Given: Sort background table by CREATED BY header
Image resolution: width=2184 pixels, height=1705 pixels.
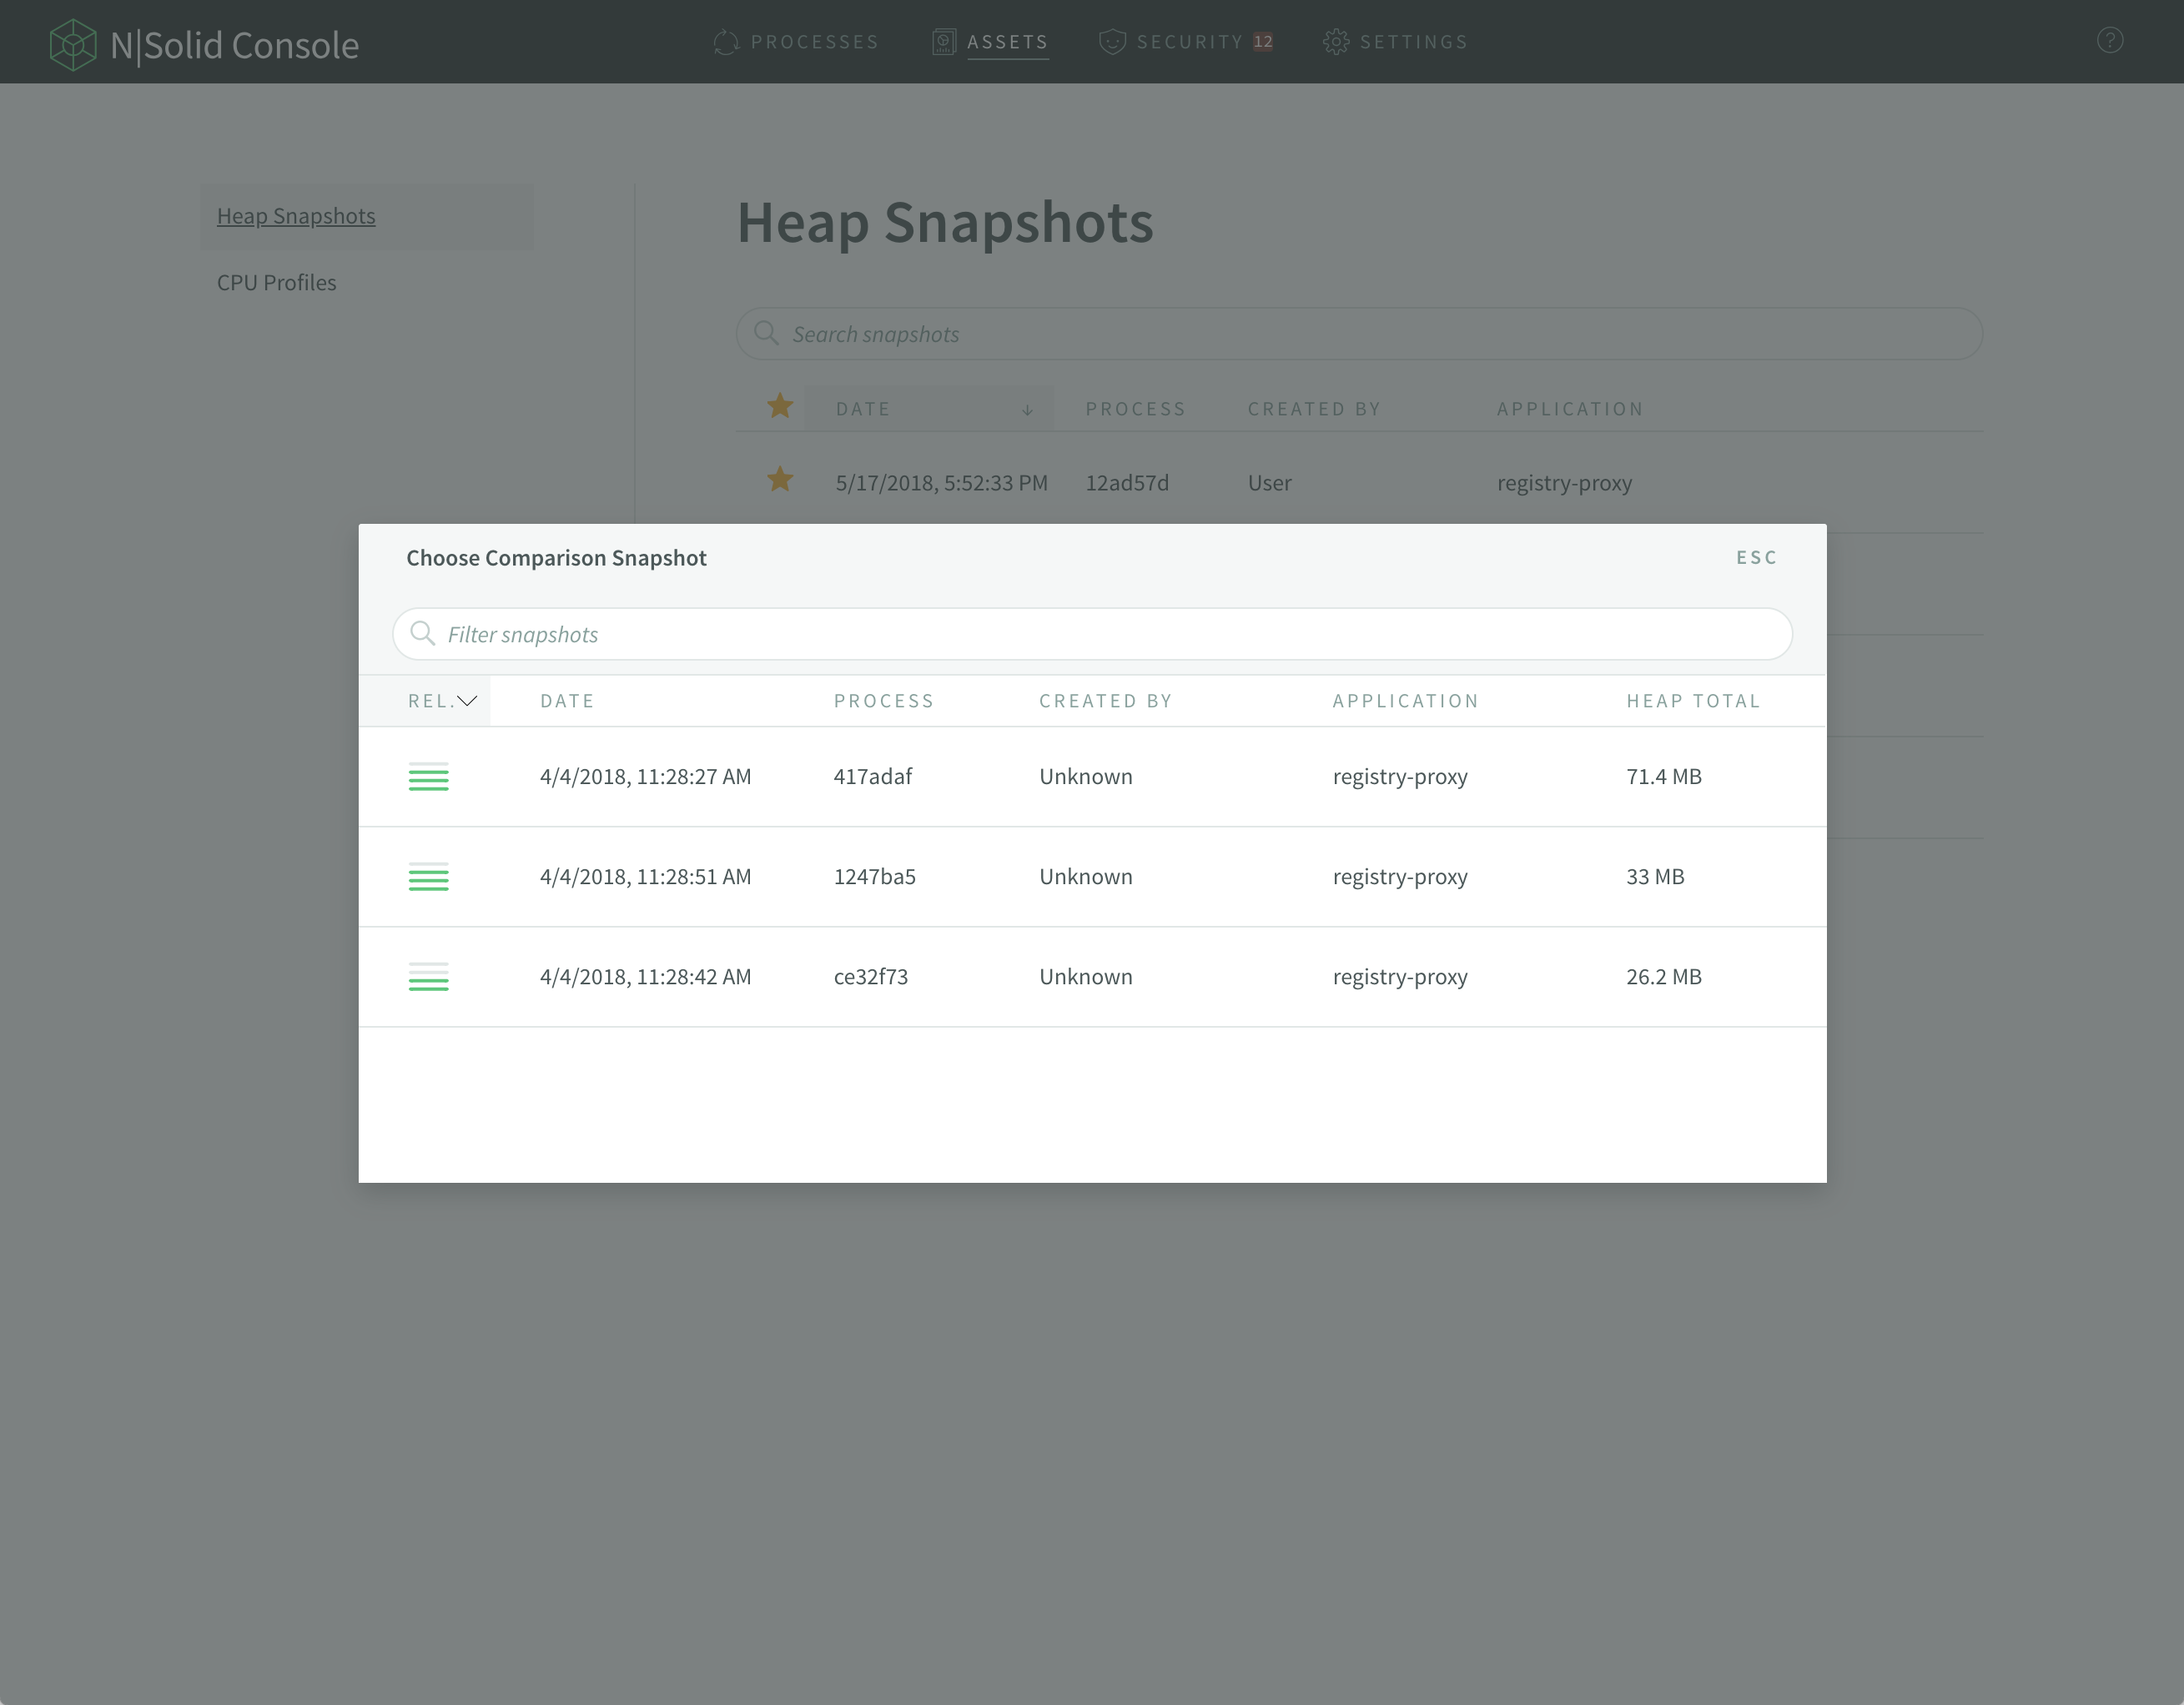Looking at the screenshot, I should 1314,409.
